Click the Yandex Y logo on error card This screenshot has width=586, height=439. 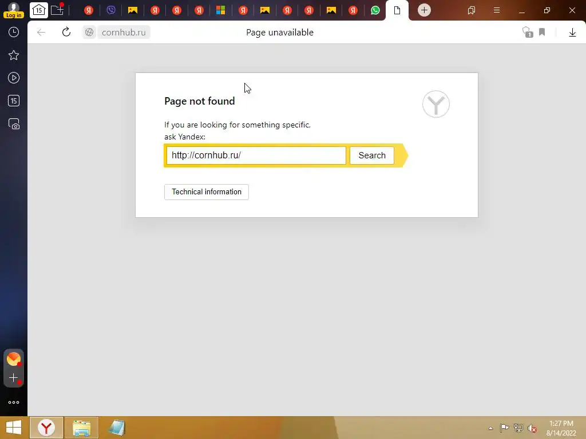point(435,104)
